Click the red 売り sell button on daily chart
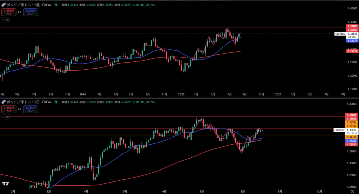Viewport: 359px width, 194px height. [x=9, y=109]
